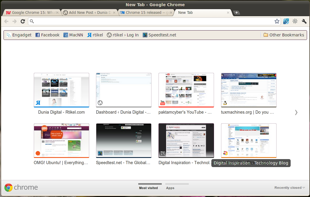Click the MacNN bookmark icon
The image size is (310, 197).
coord(66,35)
